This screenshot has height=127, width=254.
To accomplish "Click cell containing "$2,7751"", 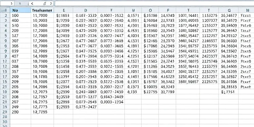I will coord(229,92).
